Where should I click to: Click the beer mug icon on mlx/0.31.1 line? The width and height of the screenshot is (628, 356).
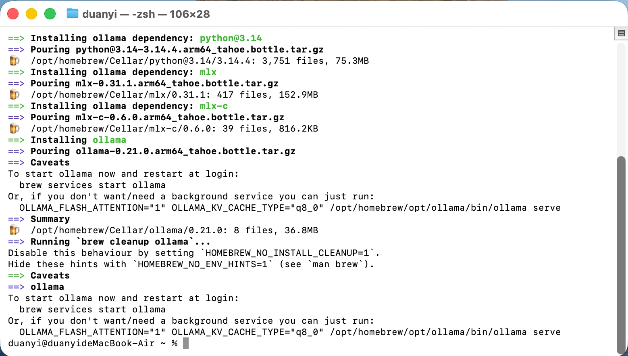click(x=15, y=95)
